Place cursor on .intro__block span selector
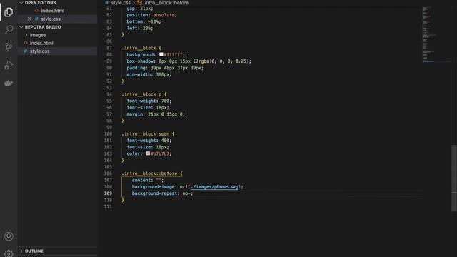The width and height of the screenshot is (457, 257). pyautogui.click(x=146, y=133)
